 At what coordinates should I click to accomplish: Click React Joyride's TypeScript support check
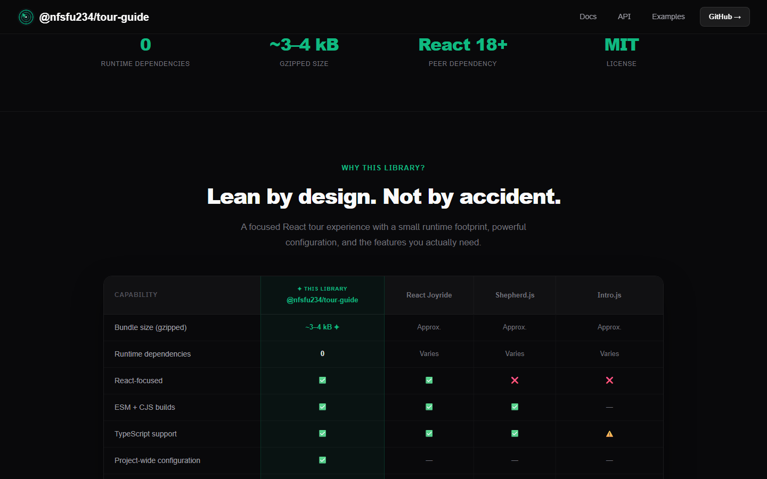point(429,434)
